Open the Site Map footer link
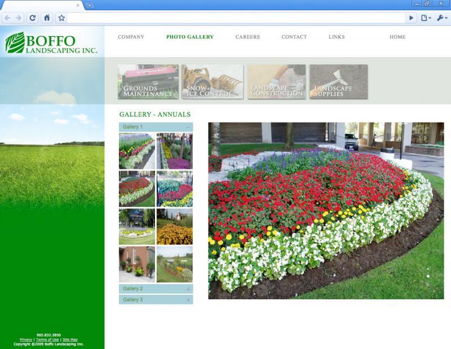This screenshot has height=349, width=451. (x=70, y=339)
